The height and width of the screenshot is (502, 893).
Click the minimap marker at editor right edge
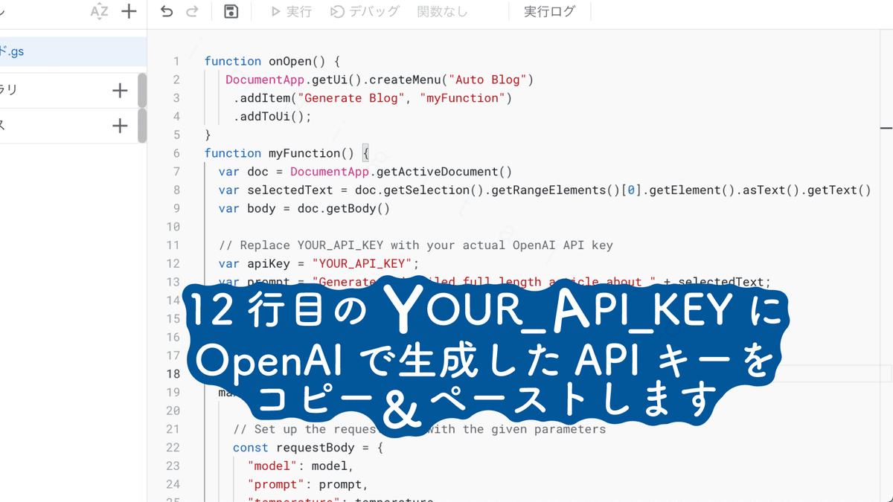pyautogui.click(x=886, y=129)
